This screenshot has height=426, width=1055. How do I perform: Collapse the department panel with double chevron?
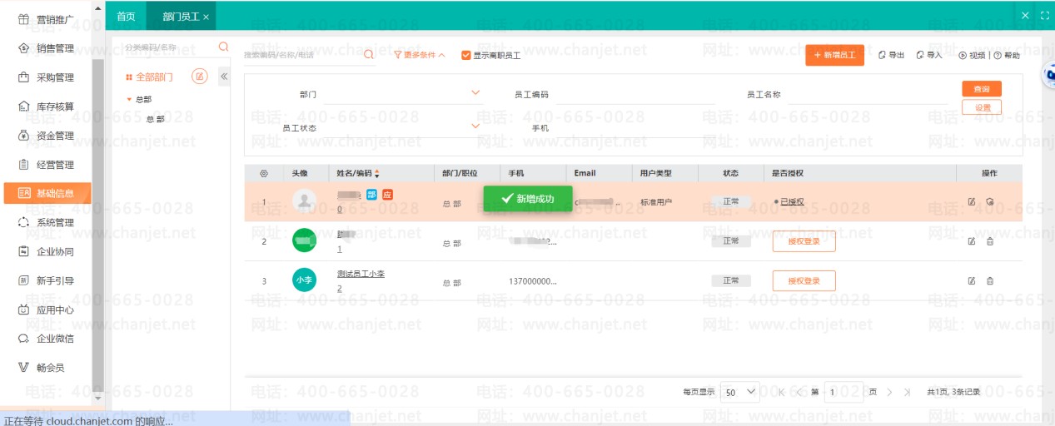(224, 77)
